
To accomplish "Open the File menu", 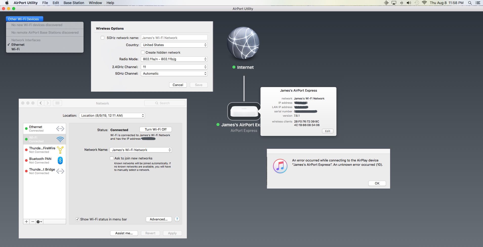I will click(x=45, y=3).
